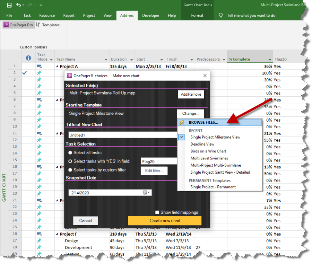312x263 pixels.
Task: Open the Gantt Chart Tools Format tab
Action: coord(197,15)
